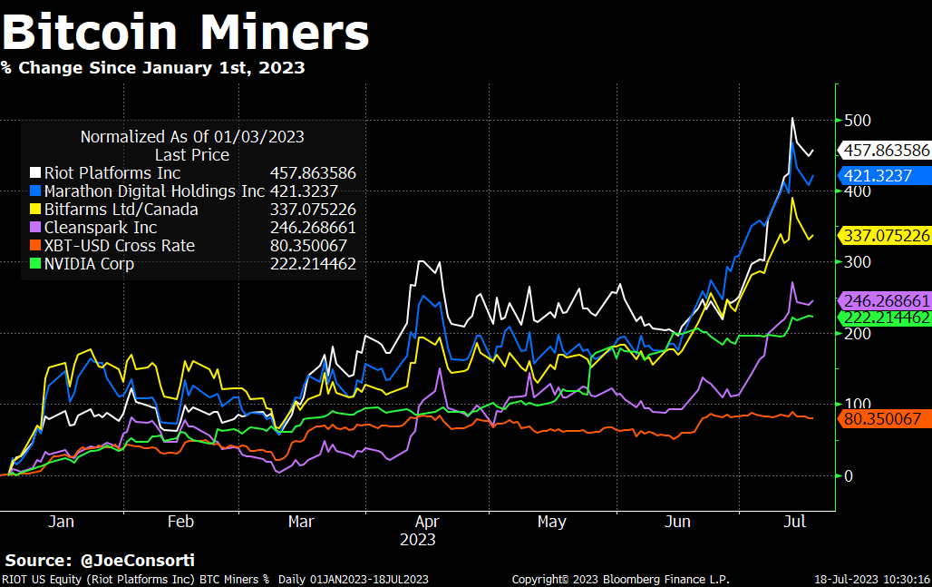This screenshot has height=587, width=932.
Task: Open the Last Price column header
Action: pyautogui.click(x=191, y=154)
